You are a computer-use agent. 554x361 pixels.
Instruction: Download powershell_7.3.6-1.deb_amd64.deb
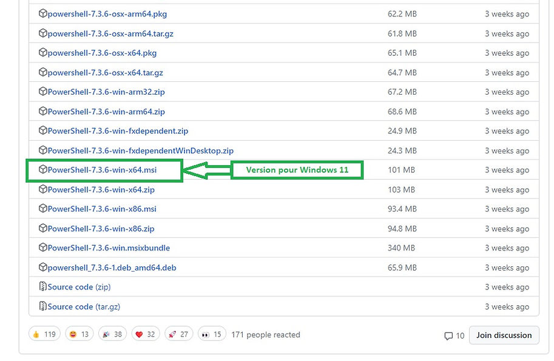(112, 268)
